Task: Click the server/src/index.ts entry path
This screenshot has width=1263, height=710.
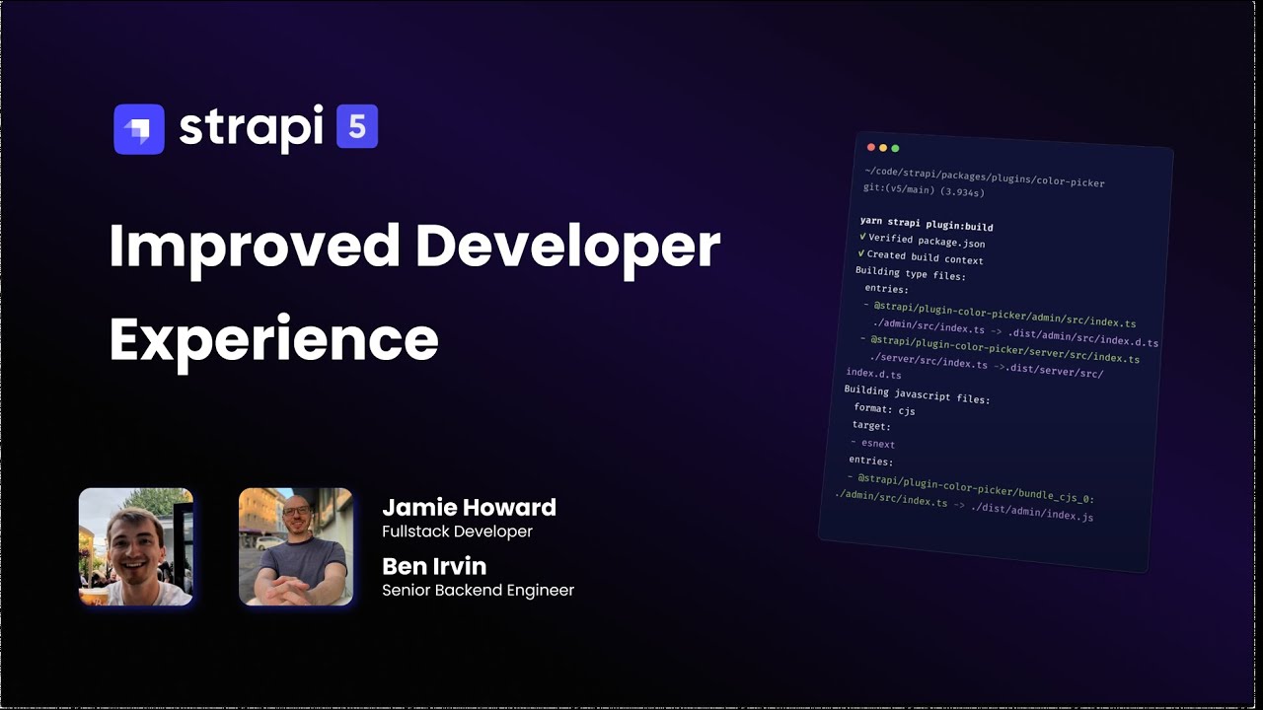Action: point(1000,349)
